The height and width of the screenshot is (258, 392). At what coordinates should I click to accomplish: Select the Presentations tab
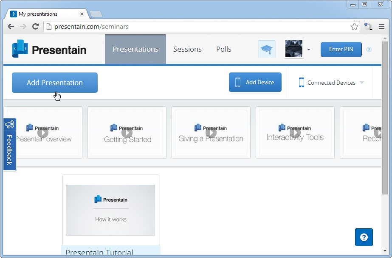[x=135, y=49]
